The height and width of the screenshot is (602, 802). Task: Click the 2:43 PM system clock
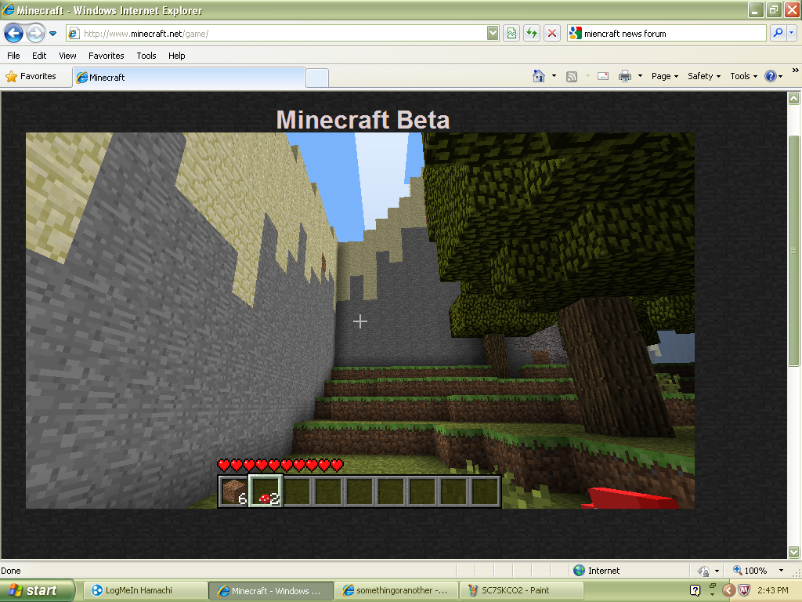click(773, 590)
